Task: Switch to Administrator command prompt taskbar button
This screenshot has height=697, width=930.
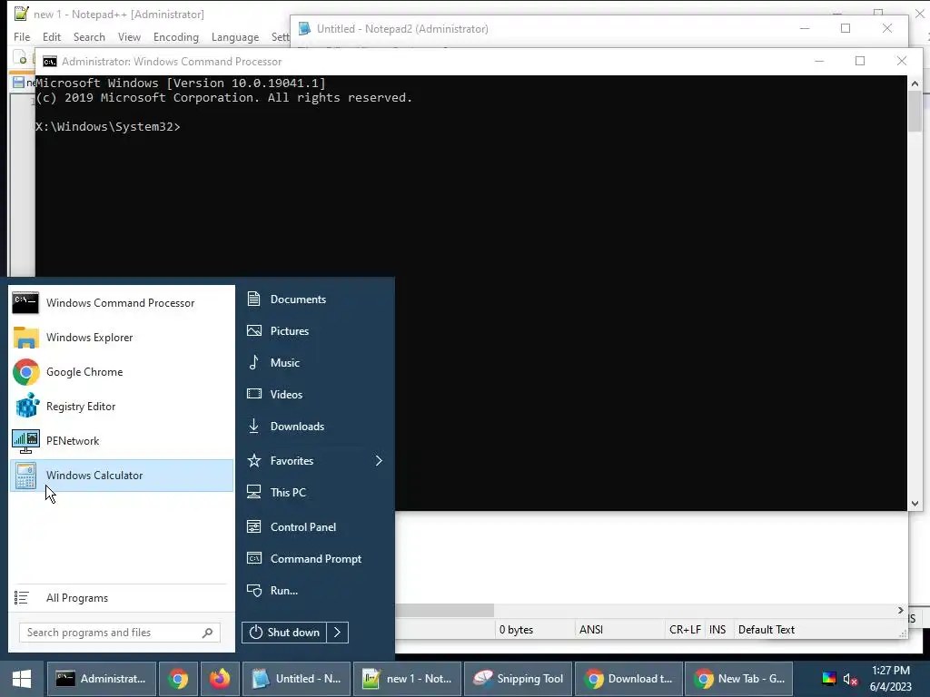Action: 102,679
